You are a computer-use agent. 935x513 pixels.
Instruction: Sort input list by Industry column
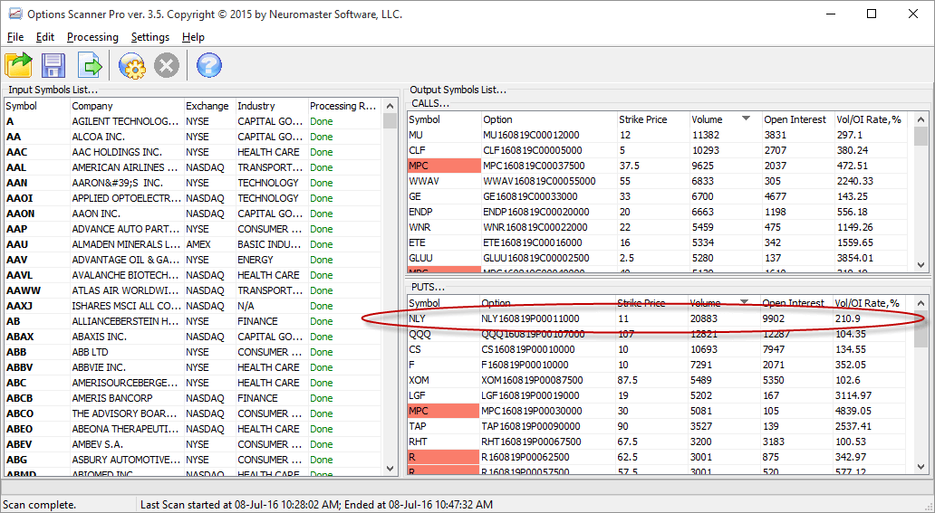click(x=272, y=106)
